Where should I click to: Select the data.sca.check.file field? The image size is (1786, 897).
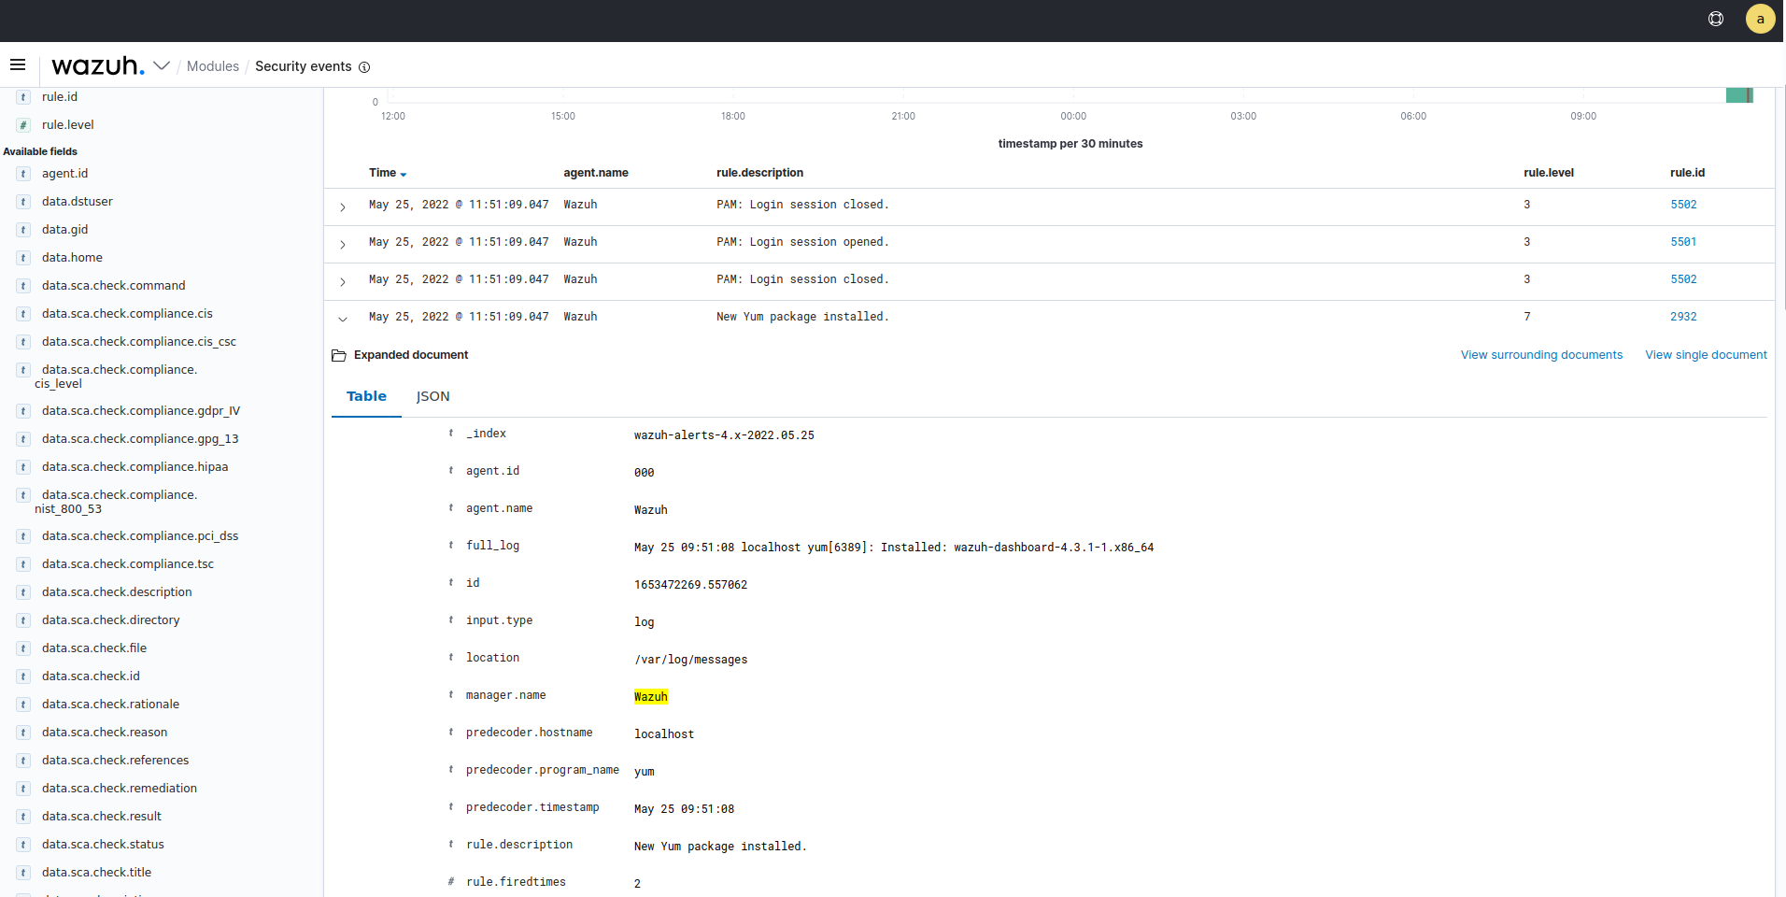[94, 648]
